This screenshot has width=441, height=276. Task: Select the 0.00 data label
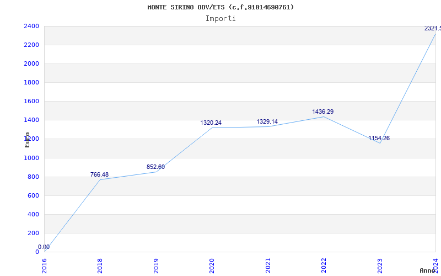pyautogui.click(x=44, y=247)
